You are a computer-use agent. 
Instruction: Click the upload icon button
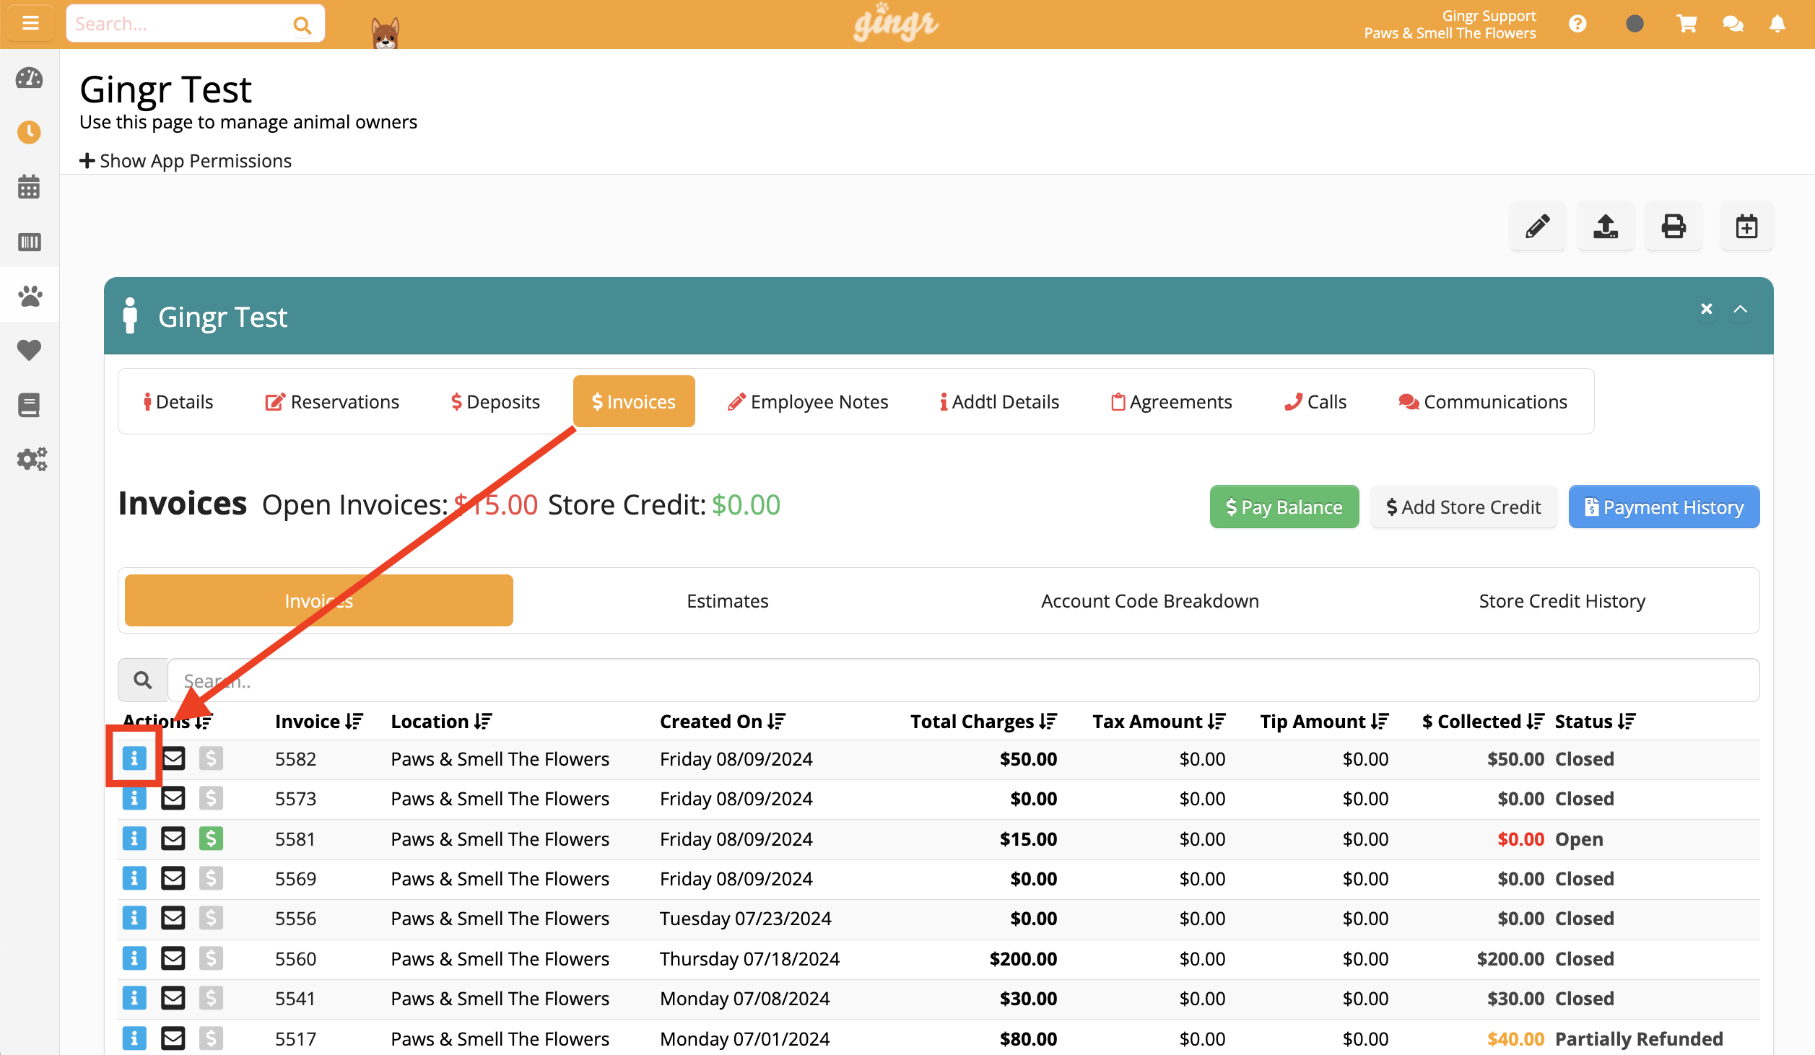click(1606, 227)
